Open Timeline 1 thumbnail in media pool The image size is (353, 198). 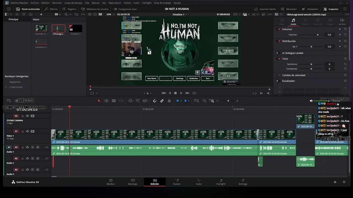[x=76, y=28]
